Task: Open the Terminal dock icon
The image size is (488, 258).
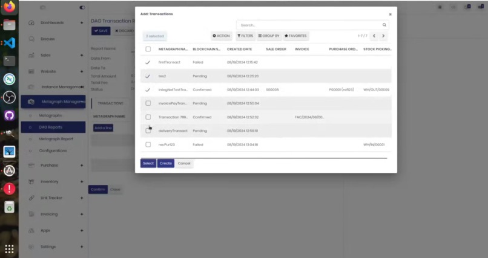Action: [9, 61]
